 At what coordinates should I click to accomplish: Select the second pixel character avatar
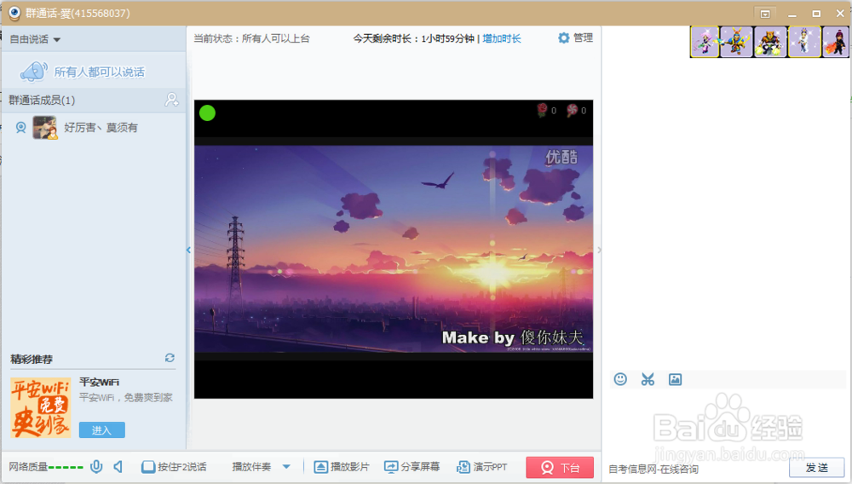[736, 42]
